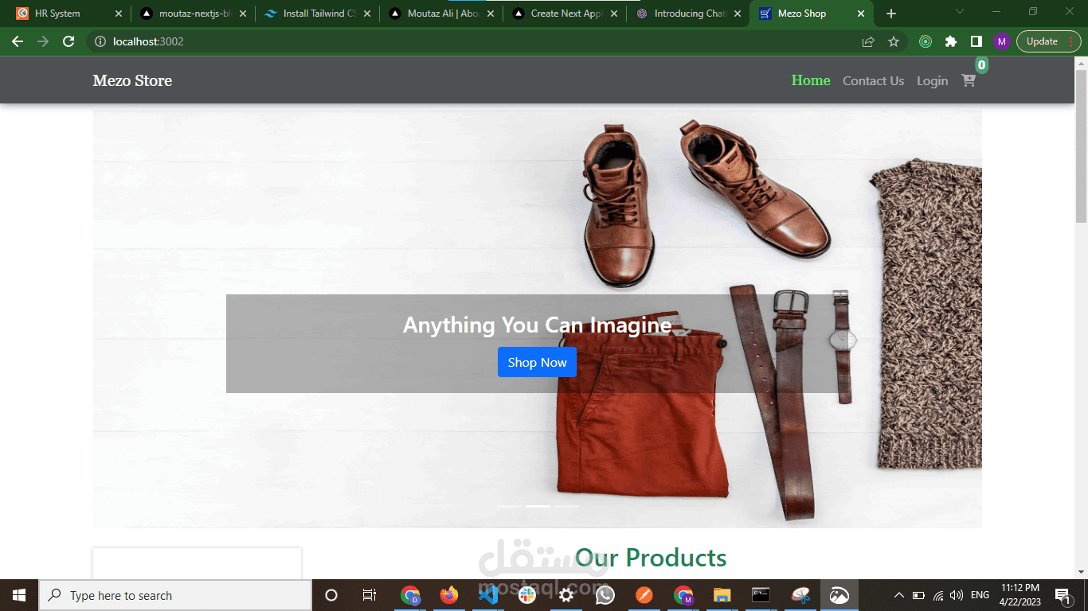Show hidden system tray icons chevron
1088x611 pixels.
[899, 595]
